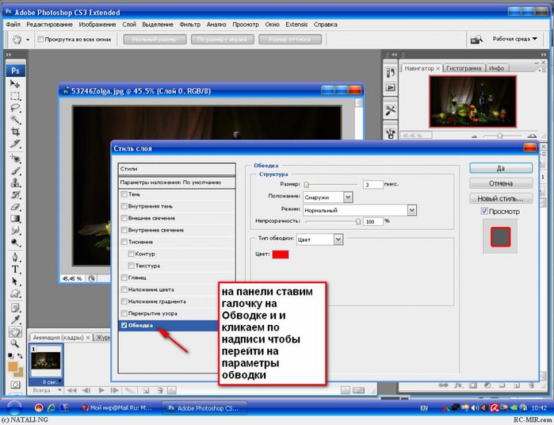Open the Actions panel icon

(x=391, y=87)
